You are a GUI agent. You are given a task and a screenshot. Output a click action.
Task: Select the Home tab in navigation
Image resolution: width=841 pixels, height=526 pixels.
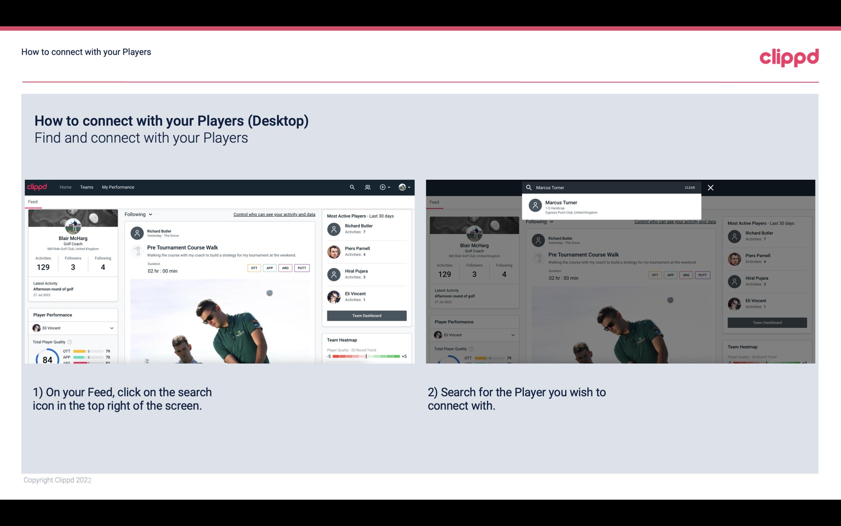pos(65,187)
